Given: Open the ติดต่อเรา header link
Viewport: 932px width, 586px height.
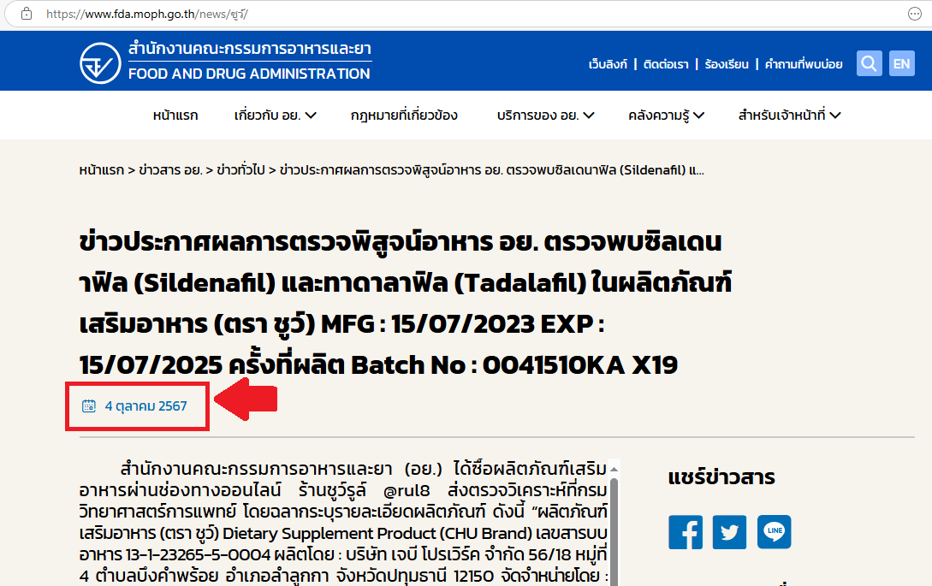Looking at the screenshot, I should [666, 64].
